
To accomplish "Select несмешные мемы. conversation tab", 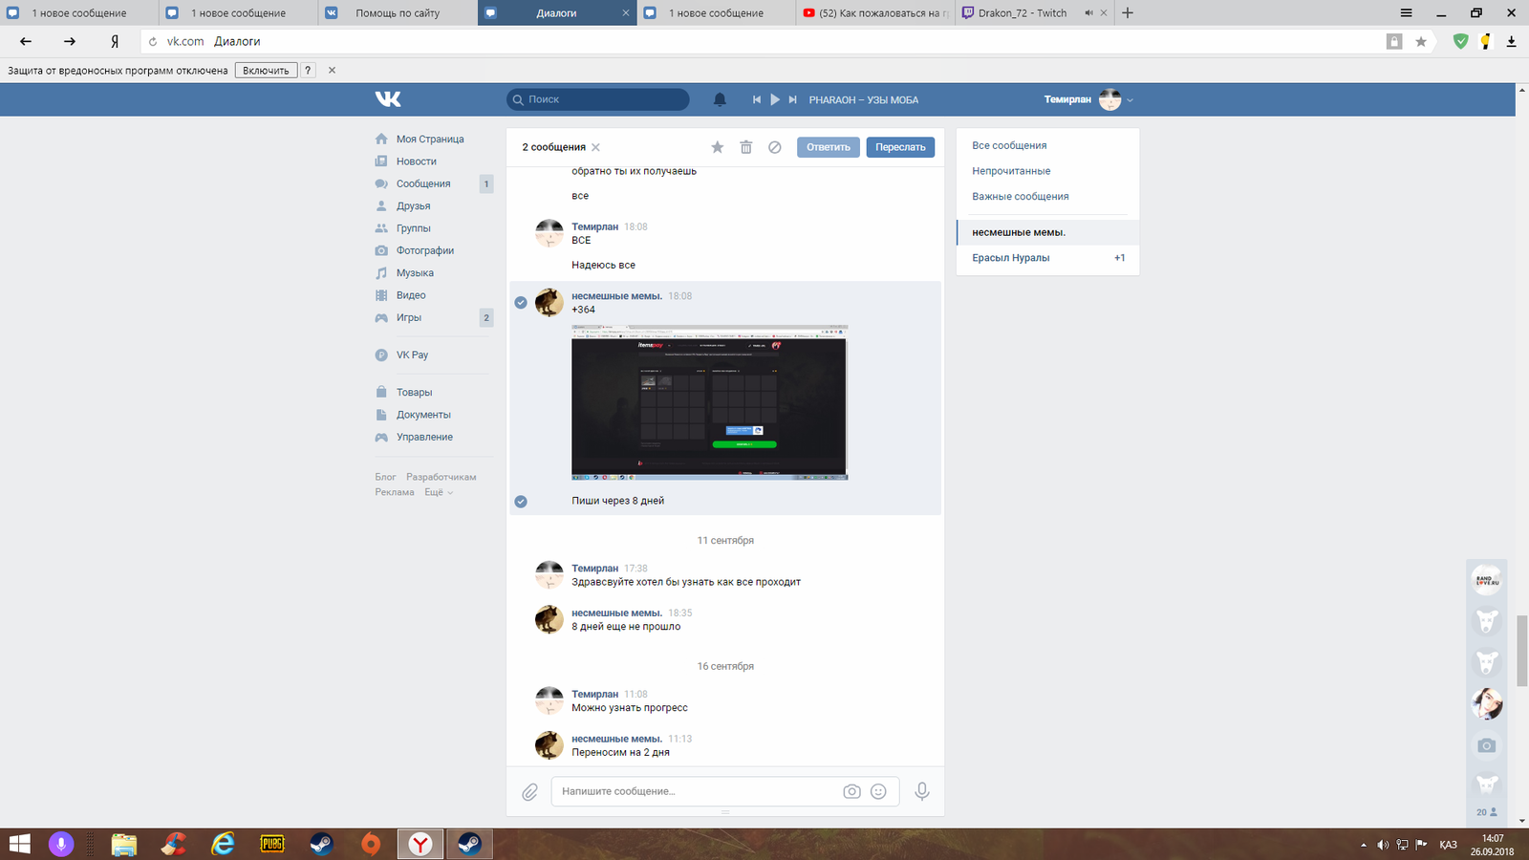I will 1047,232.
